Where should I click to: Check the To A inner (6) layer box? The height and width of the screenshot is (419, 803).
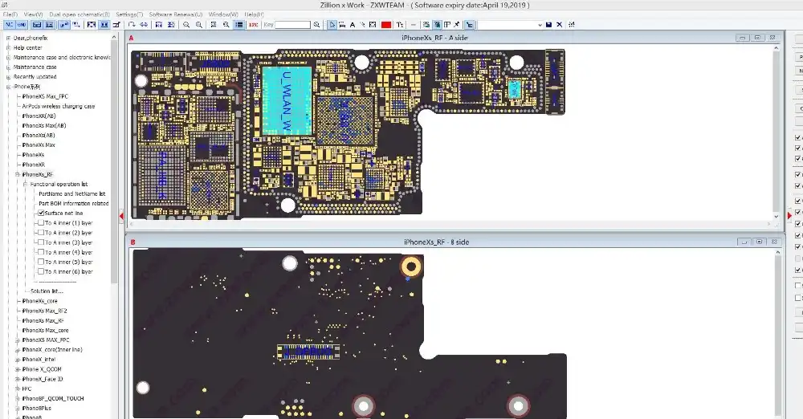click(x=41, y=271)
